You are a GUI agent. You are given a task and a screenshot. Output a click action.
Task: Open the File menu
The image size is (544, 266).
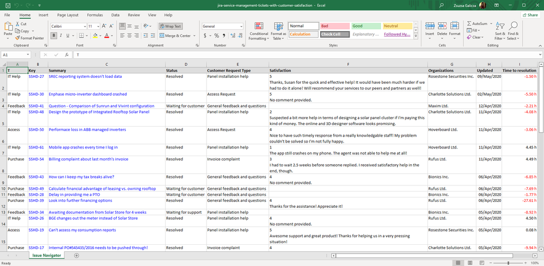coord(7,15)
